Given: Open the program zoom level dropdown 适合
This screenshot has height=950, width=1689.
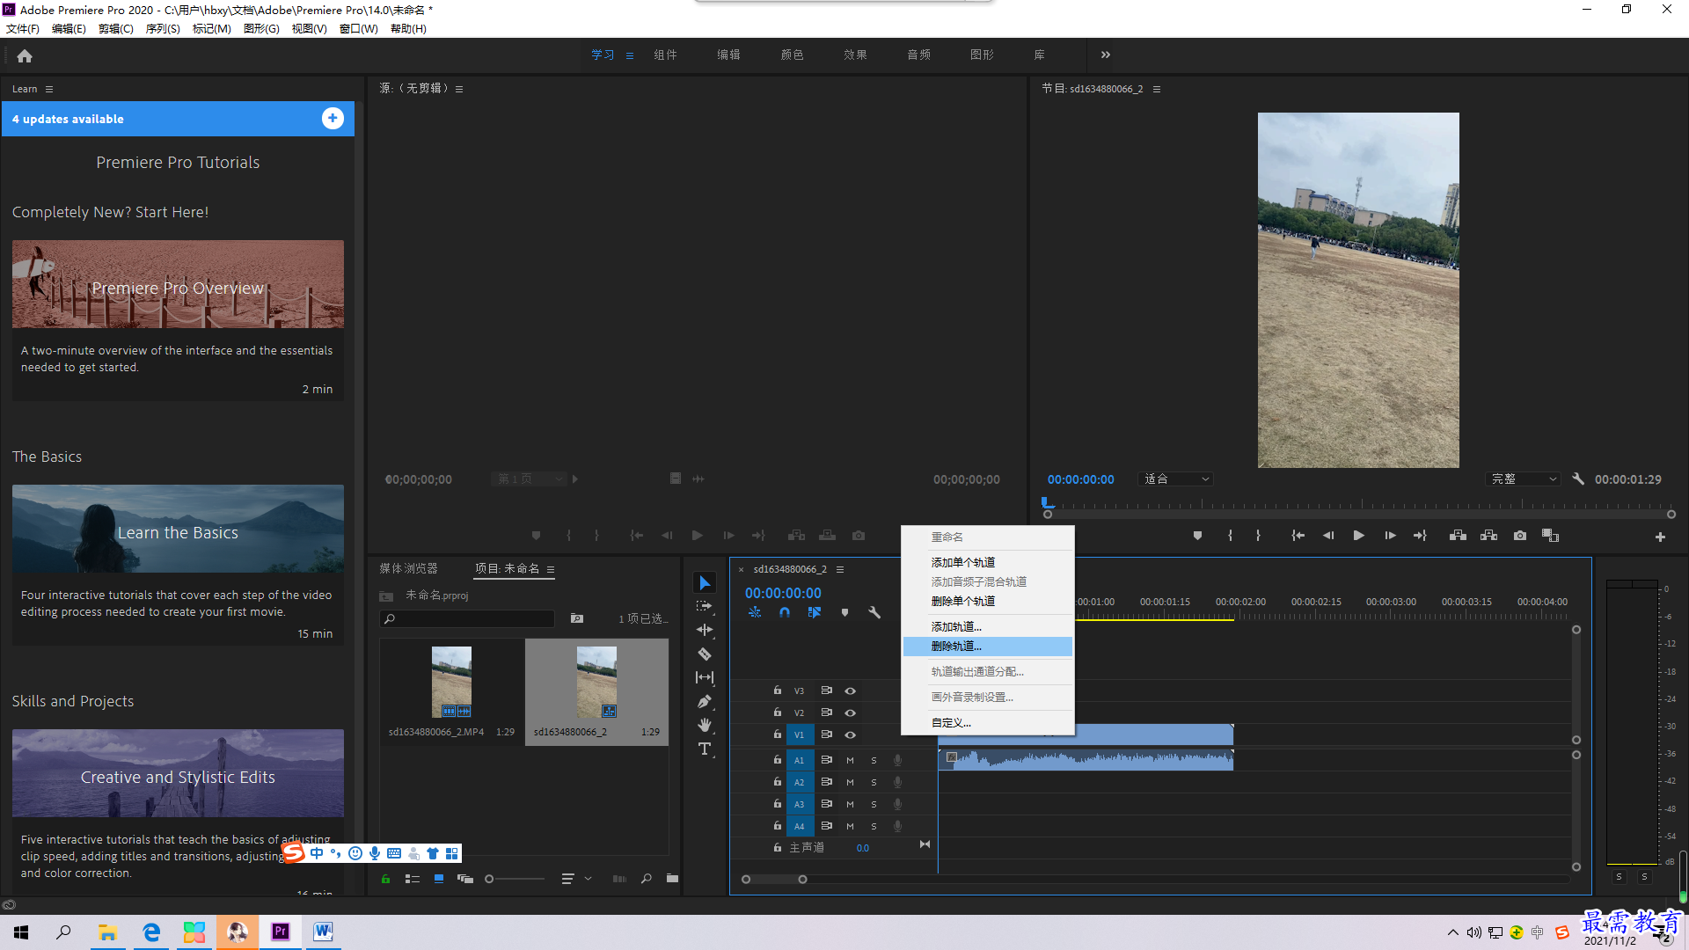Looking at the screenshot, I should pos(1176,479).
